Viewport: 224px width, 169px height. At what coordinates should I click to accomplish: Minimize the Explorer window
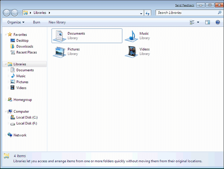click(x=201, y=5)
